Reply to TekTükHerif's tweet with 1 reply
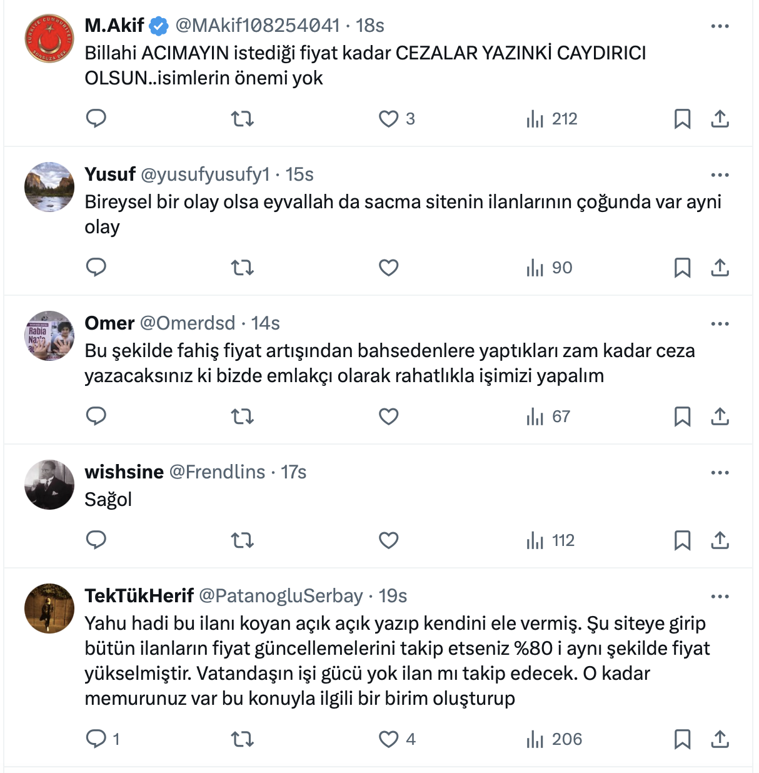759x773 pixels. coord(96,739)
